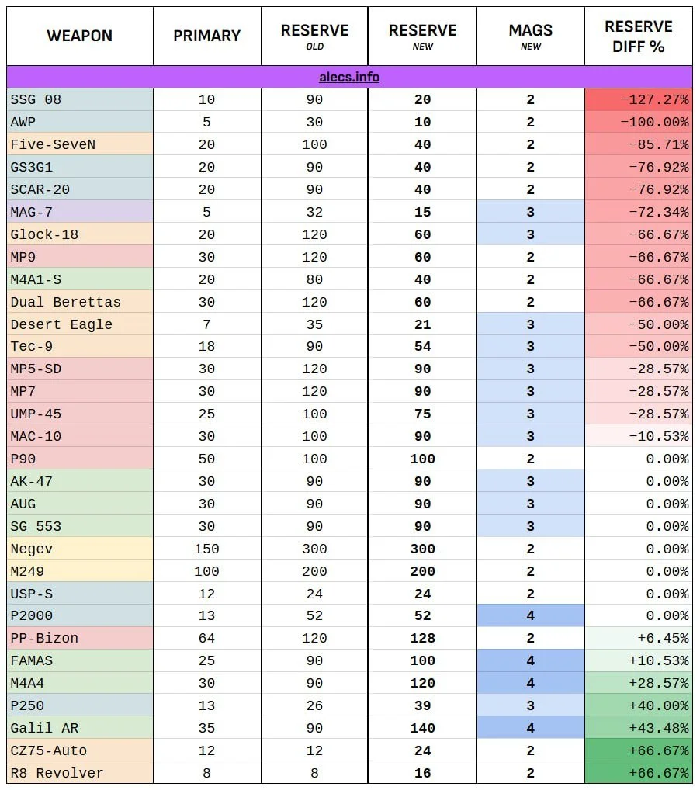This screenshot has height=790, width=700.
Task: Select the AWP weapon name cell
Action: (x=80, y=122)
